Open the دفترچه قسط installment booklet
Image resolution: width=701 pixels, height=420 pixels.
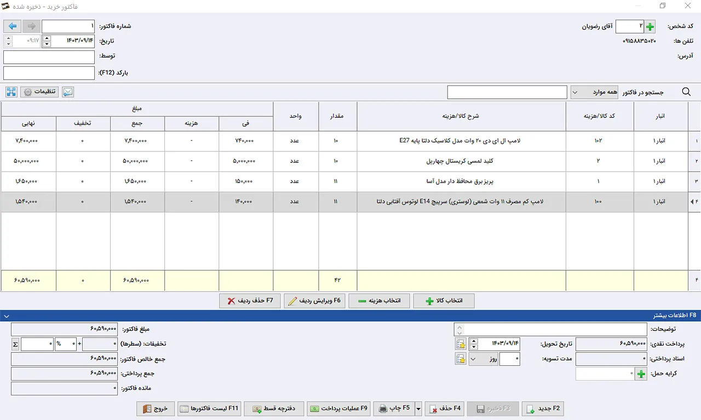[x=274, y=409]
